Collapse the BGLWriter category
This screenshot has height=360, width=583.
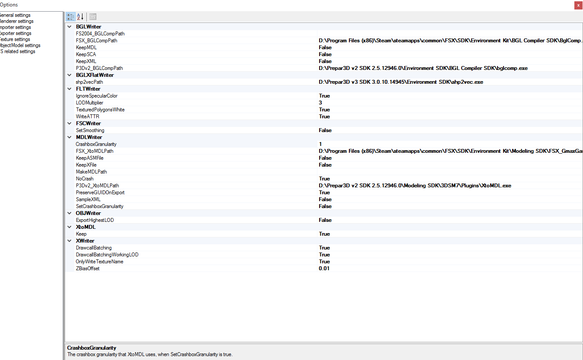point(69,26)
